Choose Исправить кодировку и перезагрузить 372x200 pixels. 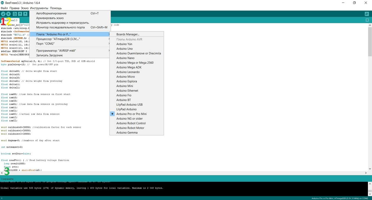tap(70, 23)
